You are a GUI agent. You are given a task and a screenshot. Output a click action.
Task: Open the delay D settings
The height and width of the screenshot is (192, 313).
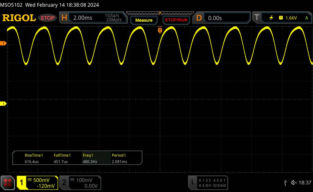click(199, 18)
